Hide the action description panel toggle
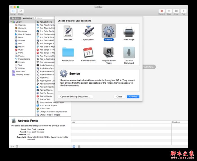The height and width of the screenshot is (161, 197). (17, 146)
